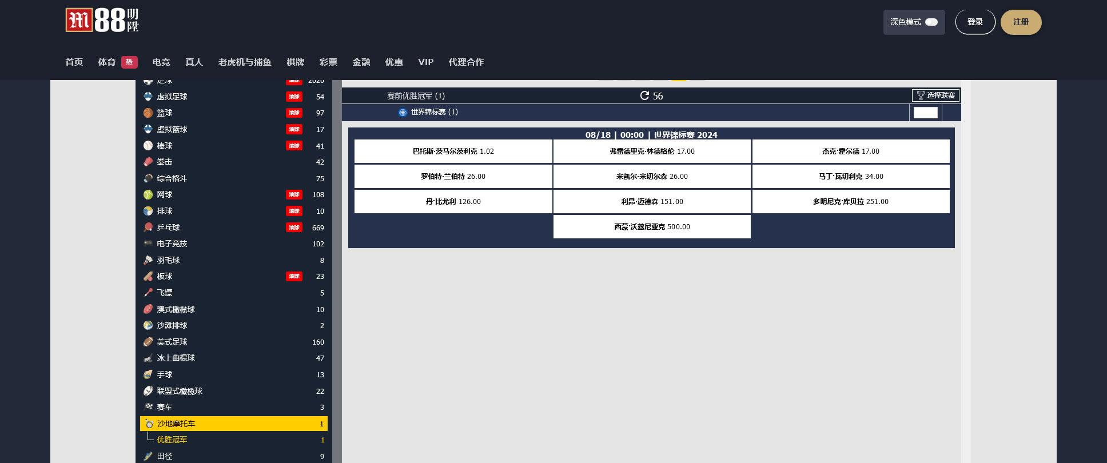This screenshot has height=463, width=1107.
Task: Click the 篮球 basketball icon
Action: pyautogui.click(x=148, y=113)
